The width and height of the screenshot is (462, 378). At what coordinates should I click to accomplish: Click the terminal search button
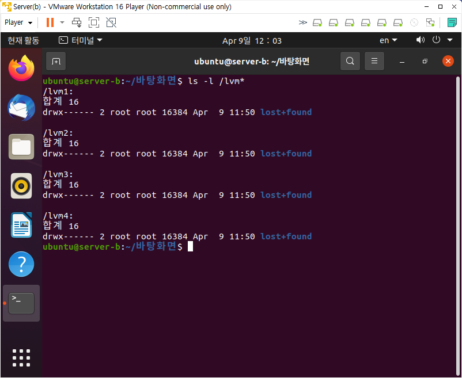[x=350, y=61]
